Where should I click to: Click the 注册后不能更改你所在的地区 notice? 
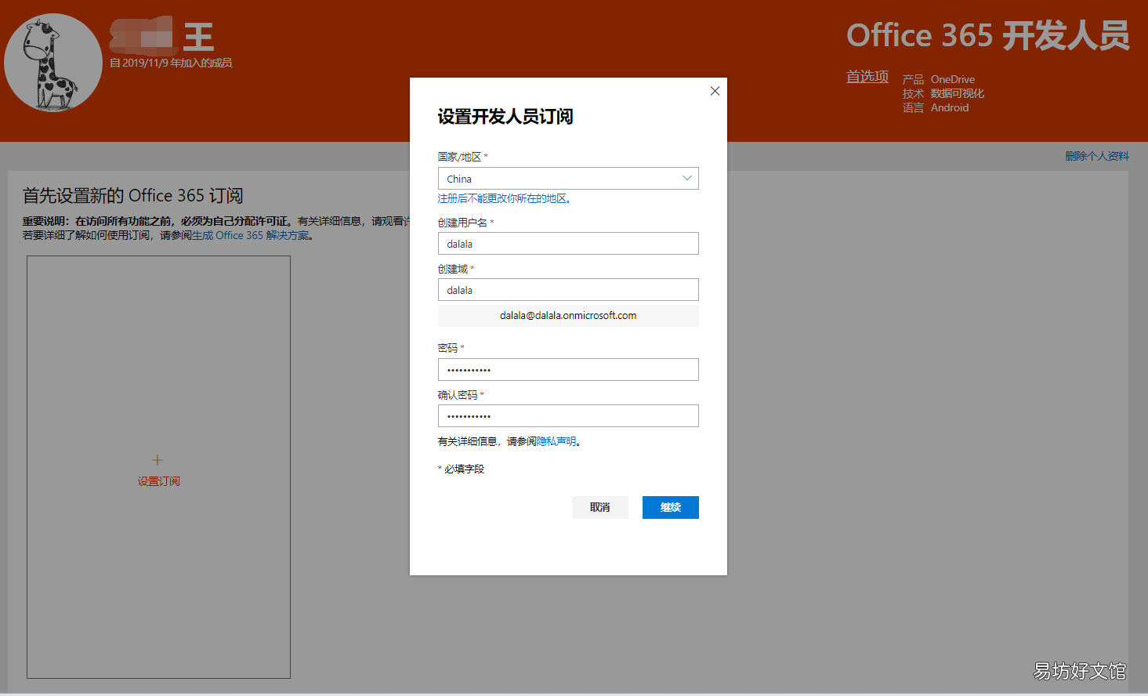pos(505,198)
